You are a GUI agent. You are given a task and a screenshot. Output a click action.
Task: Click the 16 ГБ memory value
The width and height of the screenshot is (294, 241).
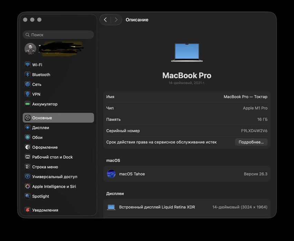(262, 119)
